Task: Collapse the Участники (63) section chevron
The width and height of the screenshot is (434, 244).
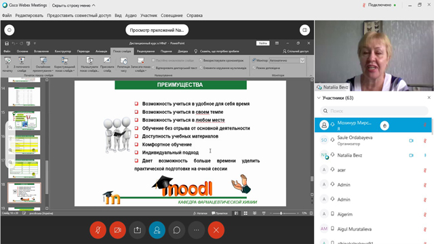Action: tap(319, 98)
